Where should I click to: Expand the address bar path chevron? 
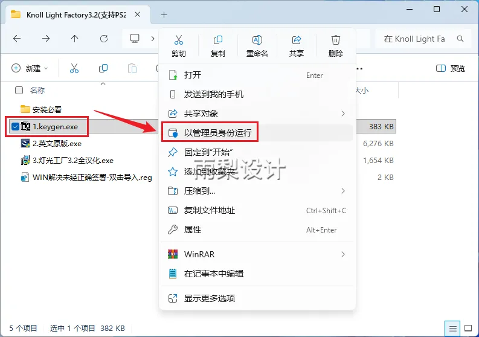tap(153, 39)
